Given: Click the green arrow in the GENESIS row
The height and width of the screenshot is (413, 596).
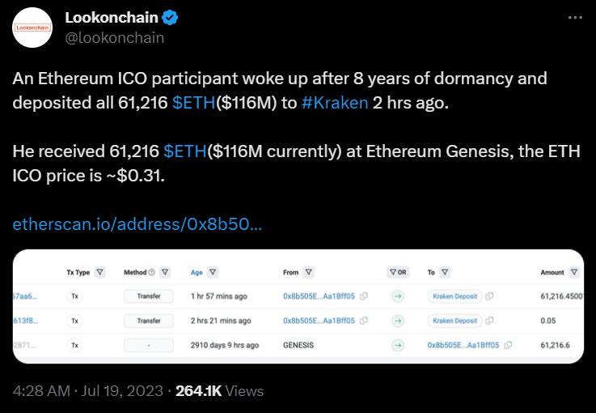Looking at the screenshot, I should 397,345.
